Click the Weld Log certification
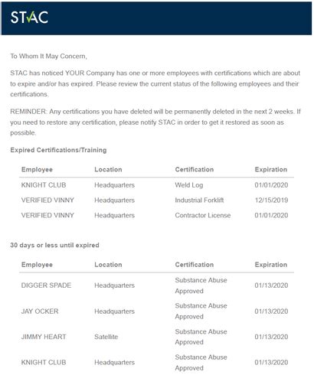The height and width of the screenshot is (375, 314). [189, 185]
